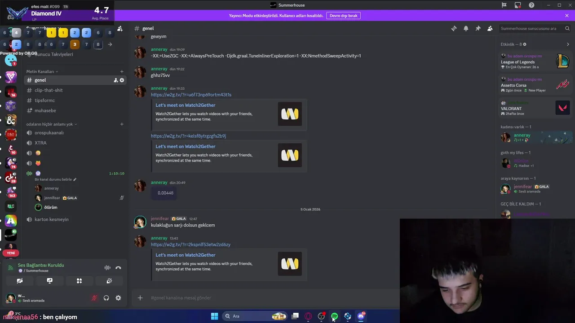Create invite for genel channel
Viewport: 575px width, 323px height.
click(115, 80)
